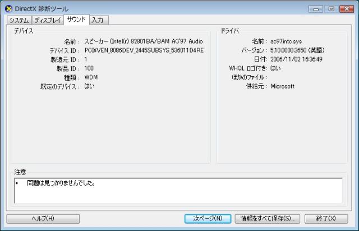The height and width of the screenshot is (231, 359).
Task: Click 情報をすべて保存(S) button
Action: (267, 218)
